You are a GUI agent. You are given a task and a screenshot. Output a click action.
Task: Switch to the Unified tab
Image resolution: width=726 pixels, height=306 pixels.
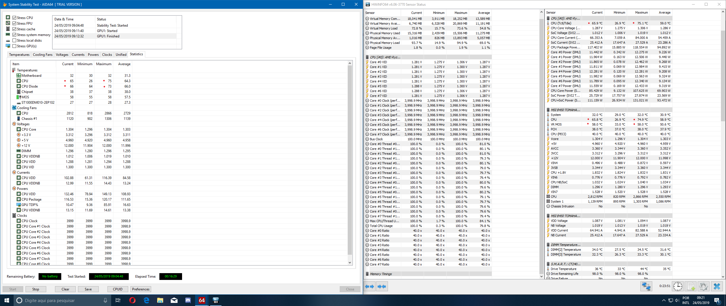pos(121,55)
